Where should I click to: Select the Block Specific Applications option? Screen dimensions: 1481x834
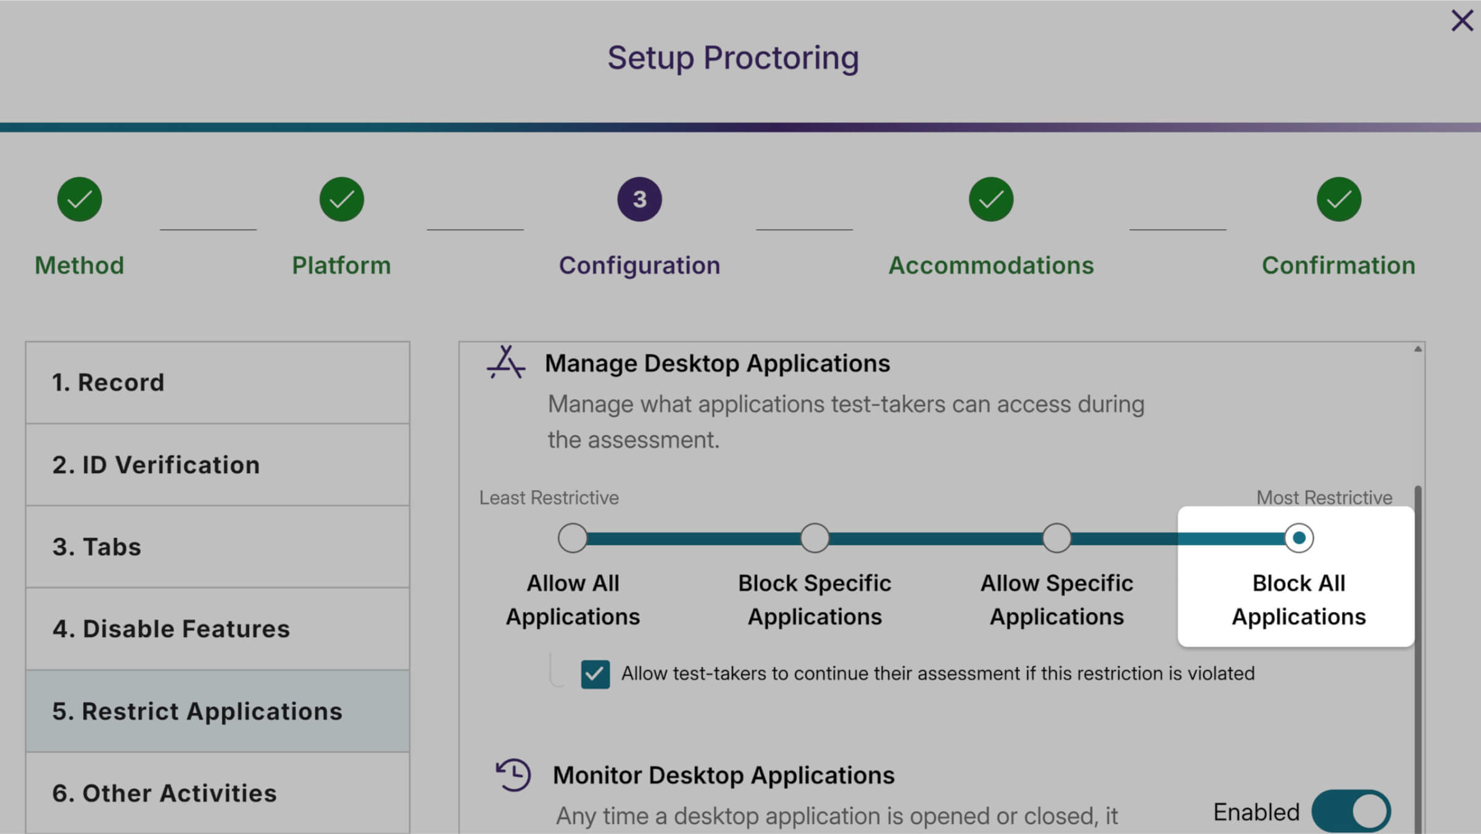[815, 538]
